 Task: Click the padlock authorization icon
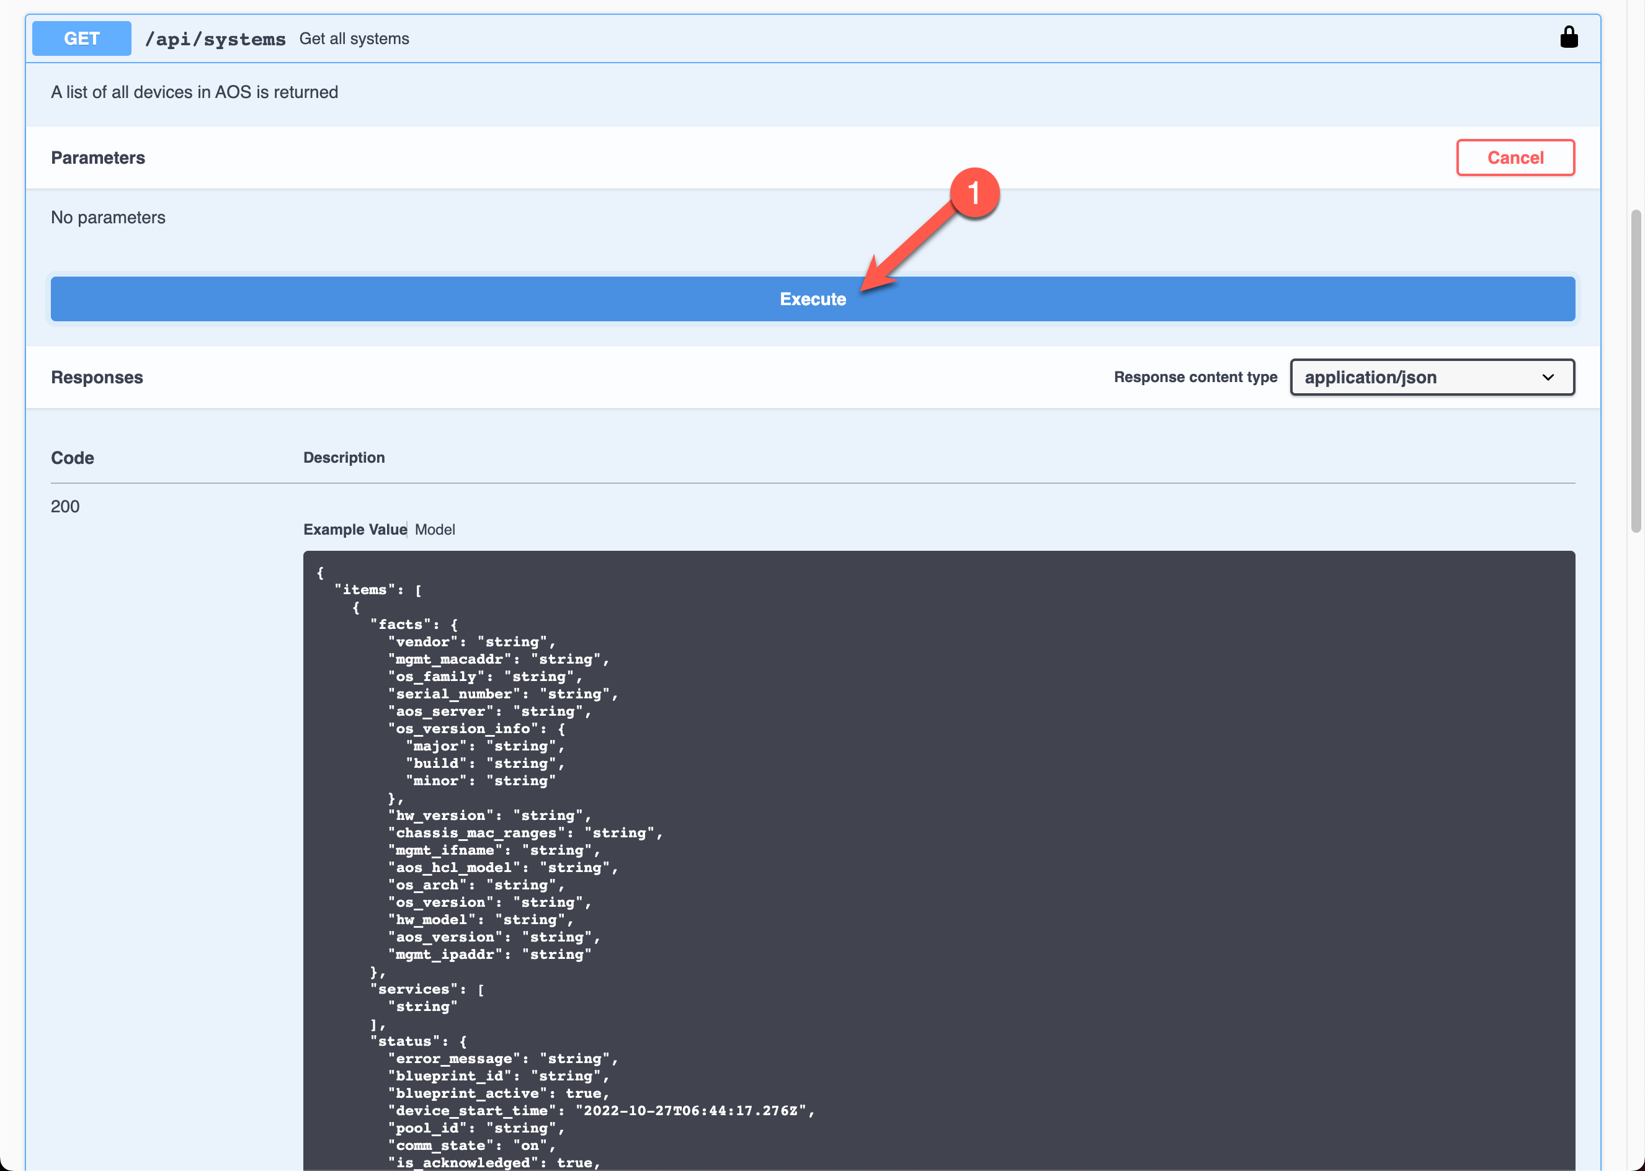[x=1570, y=37]
